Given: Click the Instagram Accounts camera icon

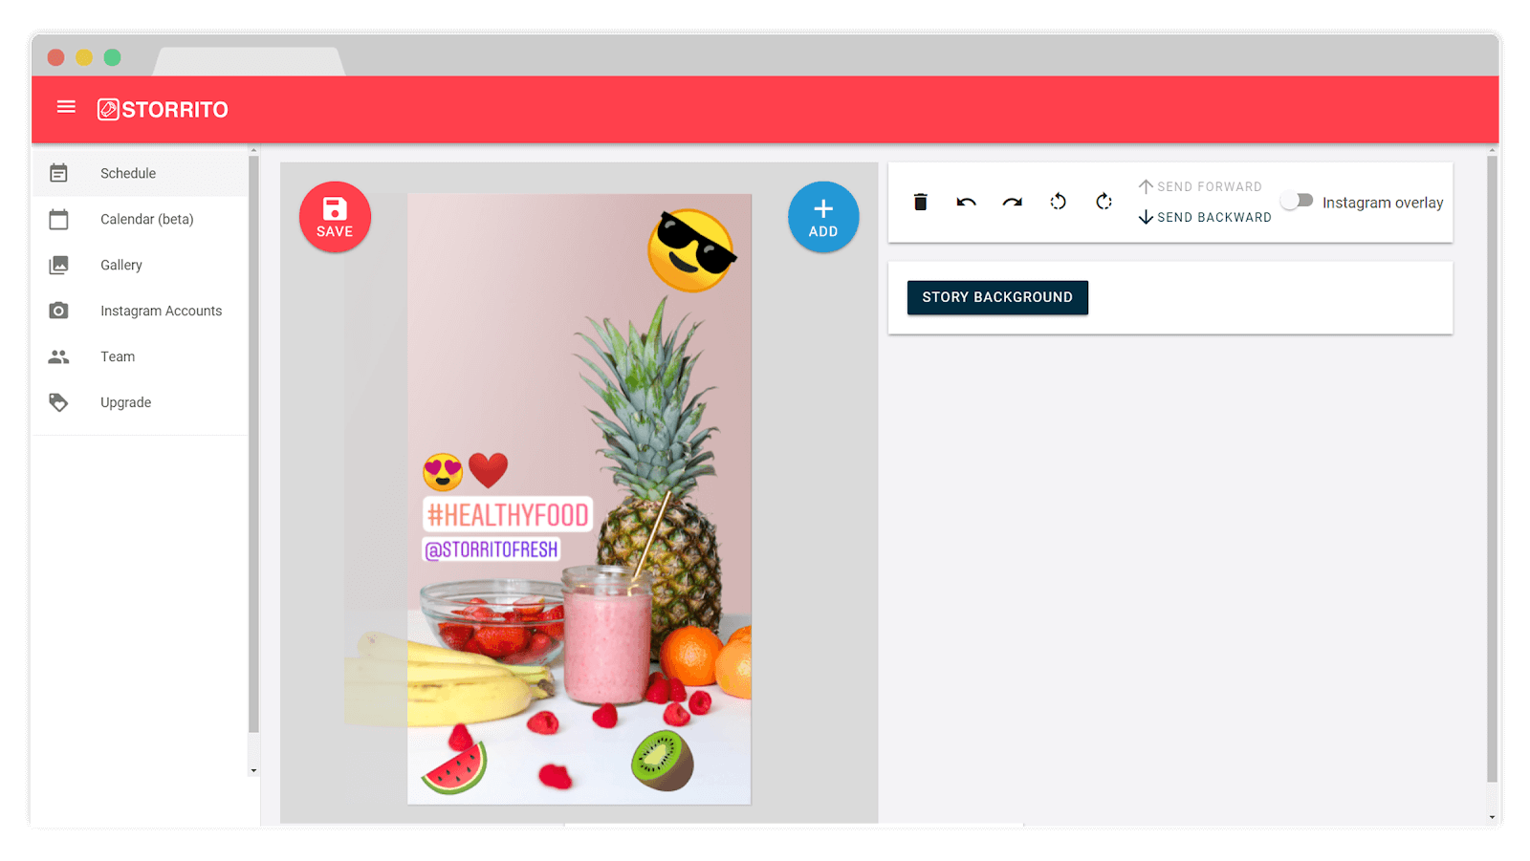Looking at the screenshot, I should [58, 311].
